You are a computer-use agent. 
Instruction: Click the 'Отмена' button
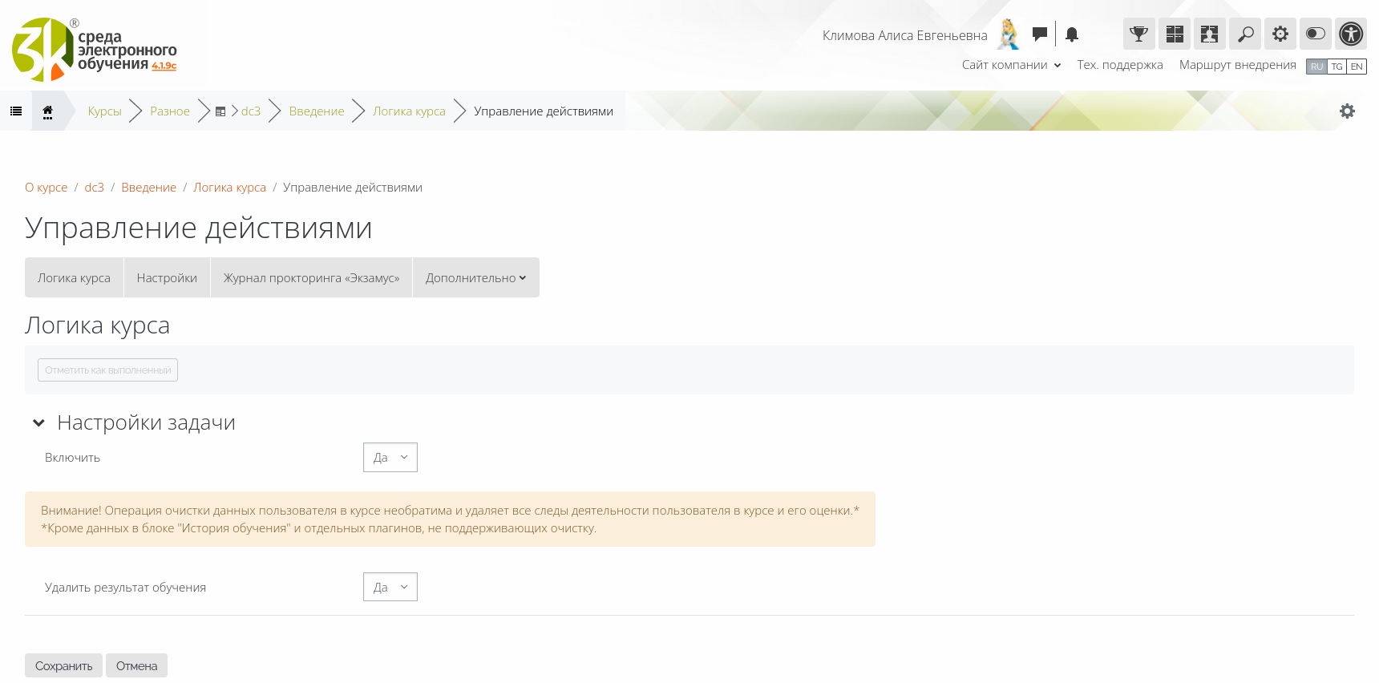[136, 666]
